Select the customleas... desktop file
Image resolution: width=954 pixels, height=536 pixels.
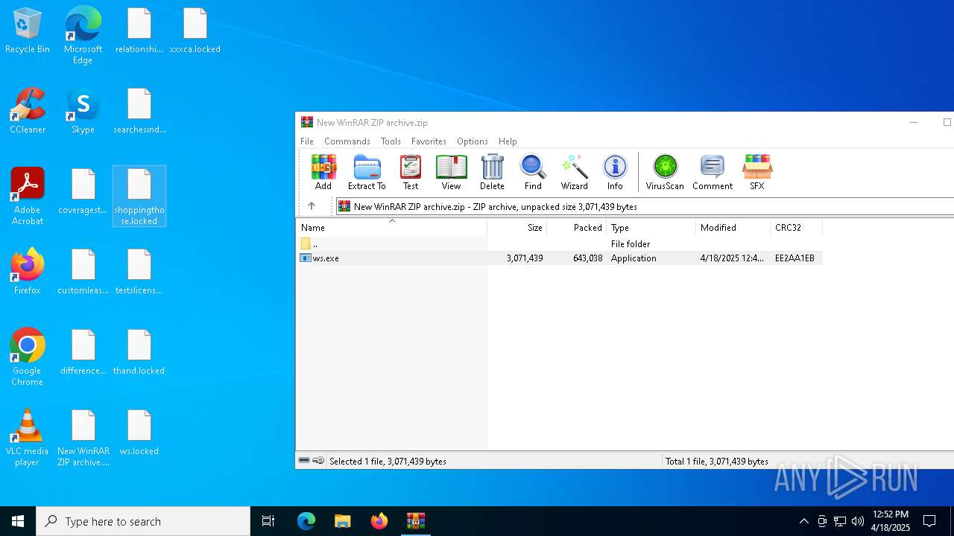[83, 272]
